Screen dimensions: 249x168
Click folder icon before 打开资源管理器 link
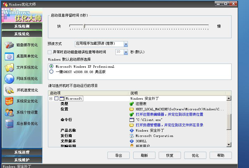(132, 125)
